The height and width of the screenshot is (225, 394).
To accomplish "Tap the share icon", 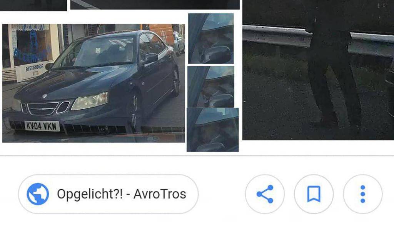I will (x=265, y=194).
